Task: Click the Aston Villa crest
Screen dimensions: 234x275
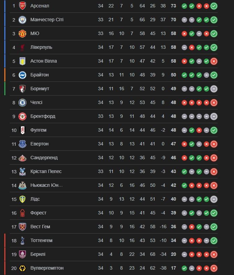Action: point(22,61)
